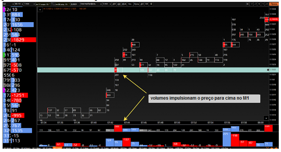Click the red 2305 volume bar
Screen dimensions: 281x152
pos(118,128)
